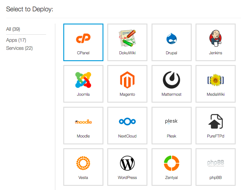Click the Zentyal name label
The height and width of the screenshot is (190, 241).
(x=171, y=178)
